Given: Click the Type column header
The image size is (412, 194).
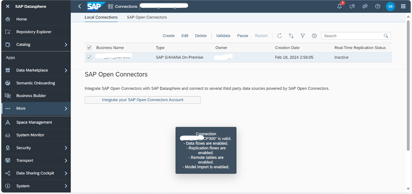Looking at the screenshot, I should click(x=160, y=48).
